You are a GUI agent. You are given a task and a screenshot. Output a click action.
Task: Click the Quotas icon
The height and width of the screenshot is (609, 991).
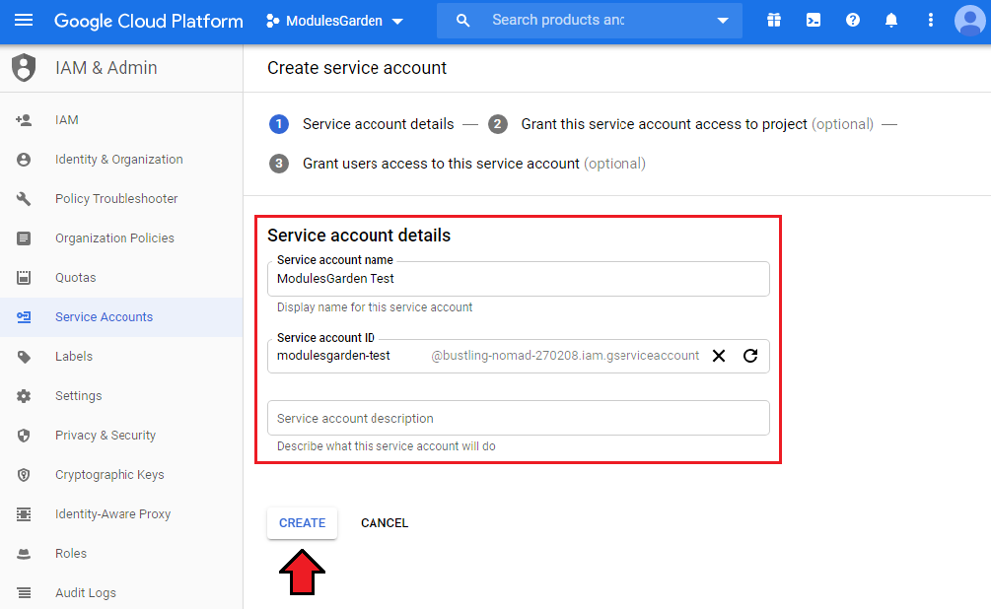pyautogui.click(x=24, y=277)
